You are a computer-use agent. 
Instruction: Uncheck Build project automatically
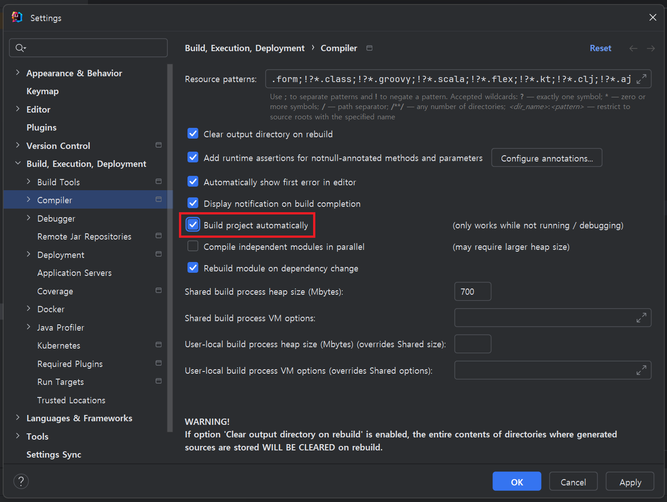point(192,224)
